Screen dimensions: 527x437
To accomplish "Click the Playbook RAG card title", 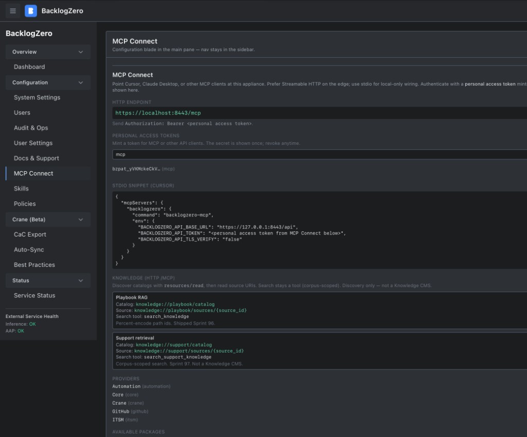I will (x=131, y=298).
